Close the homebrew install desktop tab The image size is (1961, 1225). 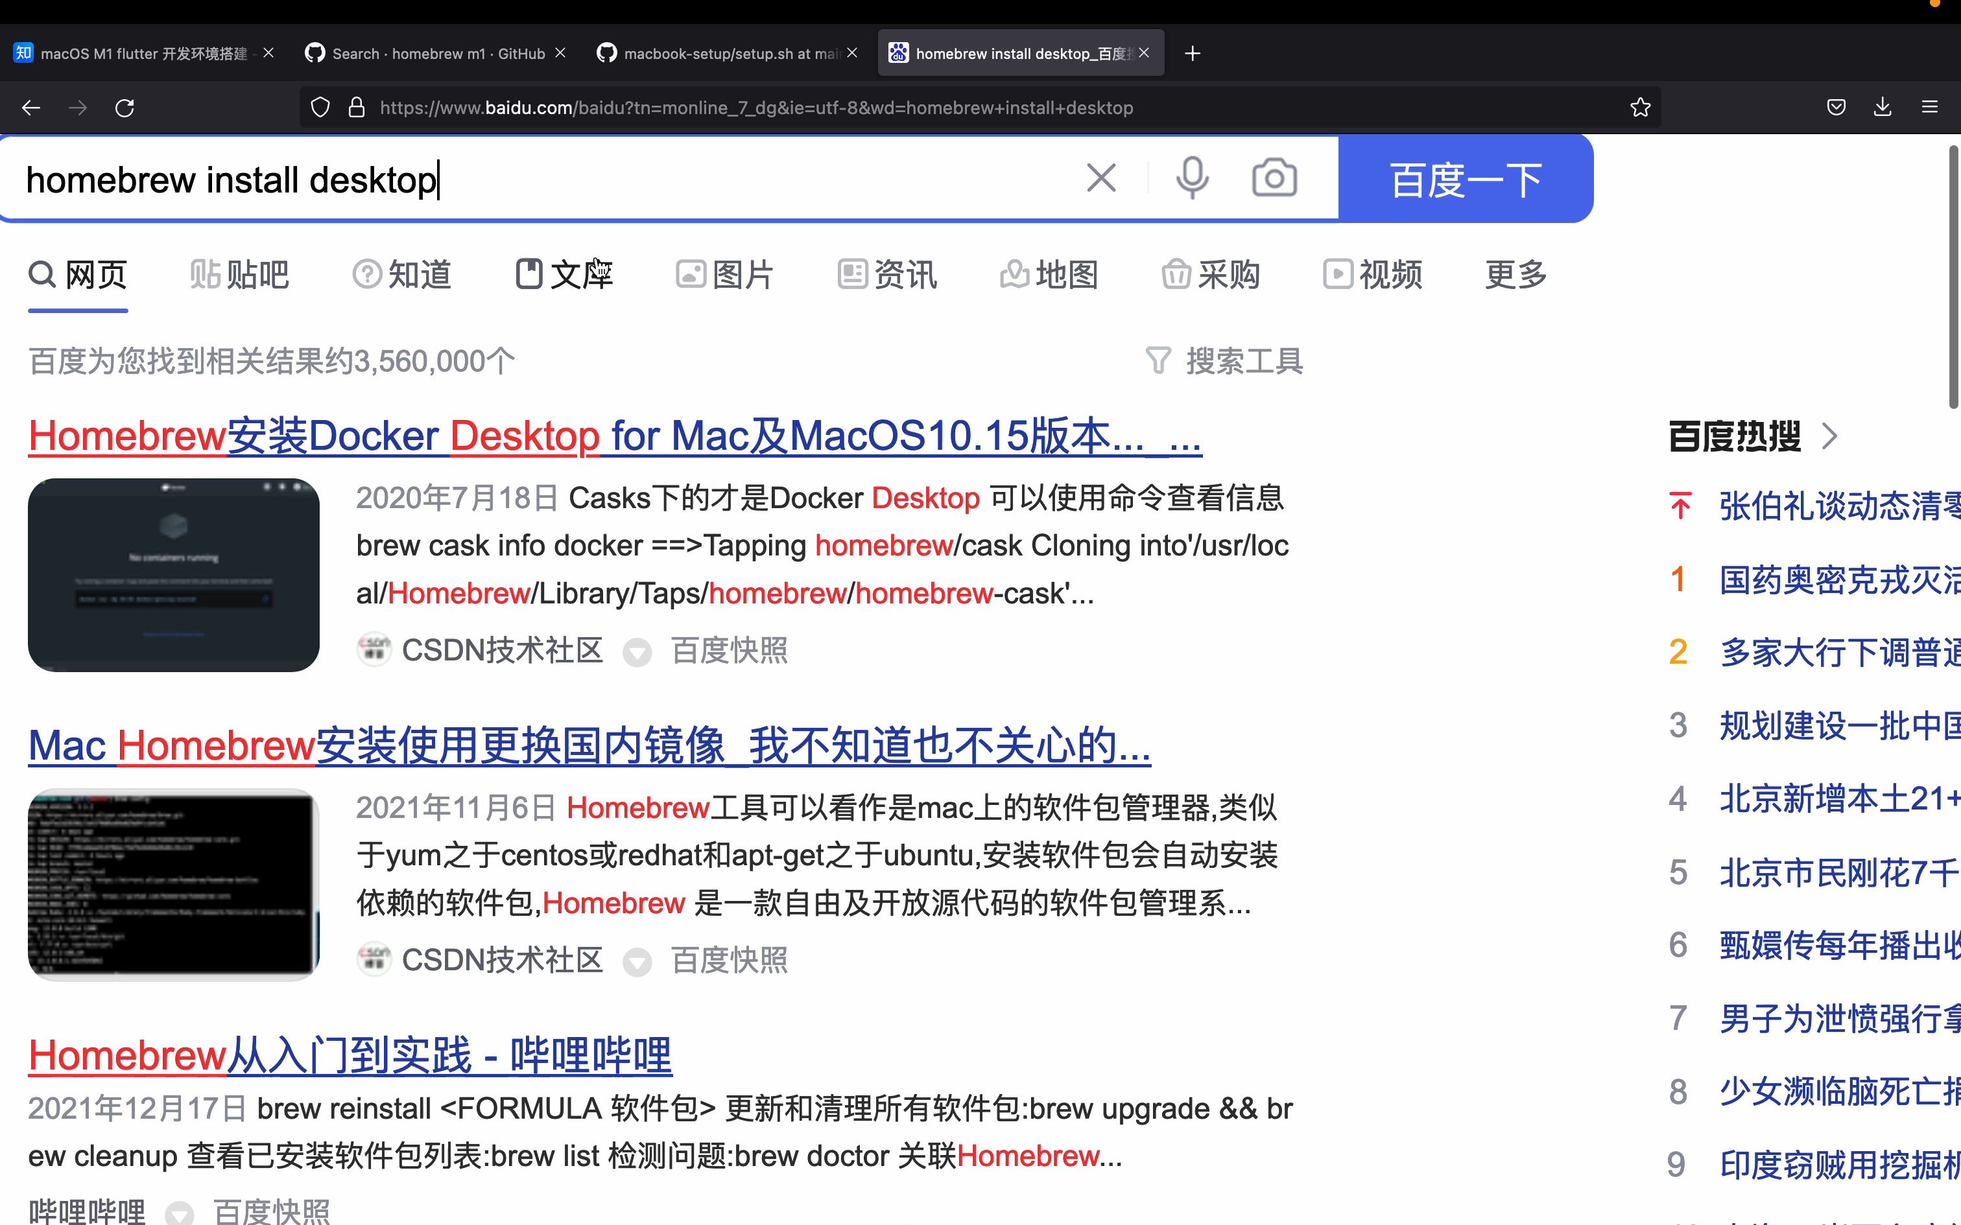[1143, 52]
